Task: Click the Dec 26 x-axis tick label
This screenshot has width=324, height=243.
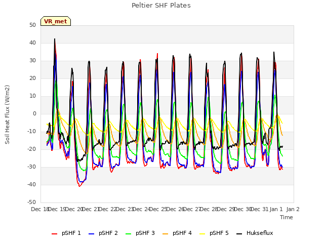Action: tap(176, 209)
